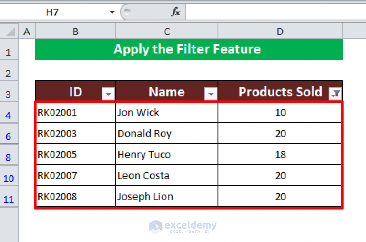Click the Name header cell
Image resolution: width=366 pixels, height=242 pixels.
pos(167,91)
